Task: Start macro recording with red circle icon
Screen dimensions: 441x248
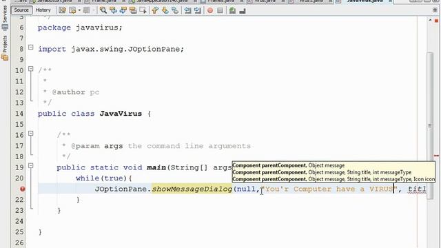Action: coord(210,11)
